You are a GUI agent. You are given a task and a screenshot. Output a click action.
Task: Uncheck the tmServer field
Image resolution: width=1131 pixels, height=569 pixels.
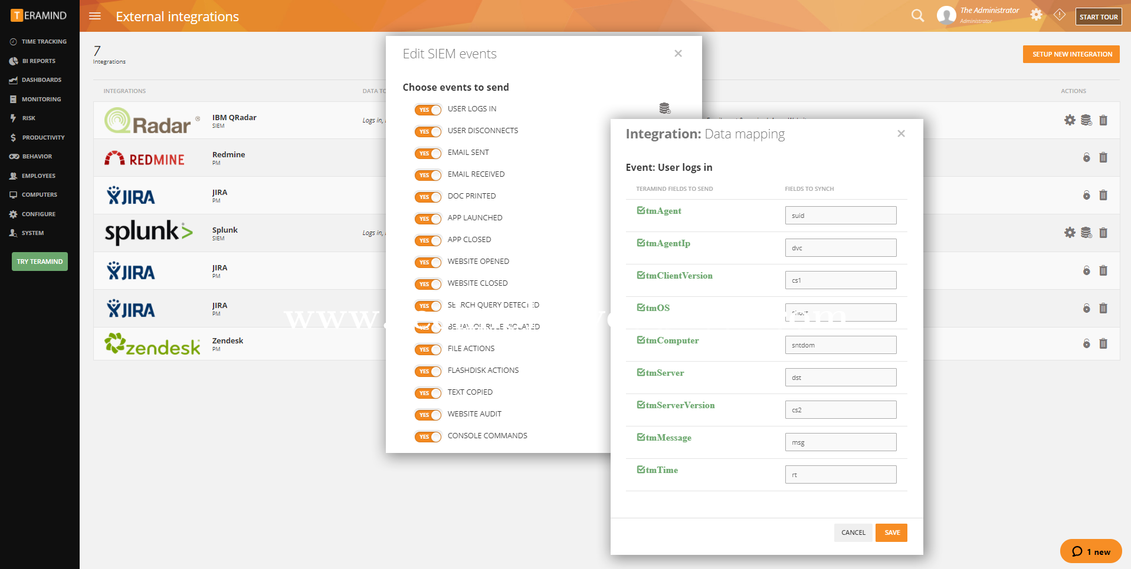pos(641,372)
